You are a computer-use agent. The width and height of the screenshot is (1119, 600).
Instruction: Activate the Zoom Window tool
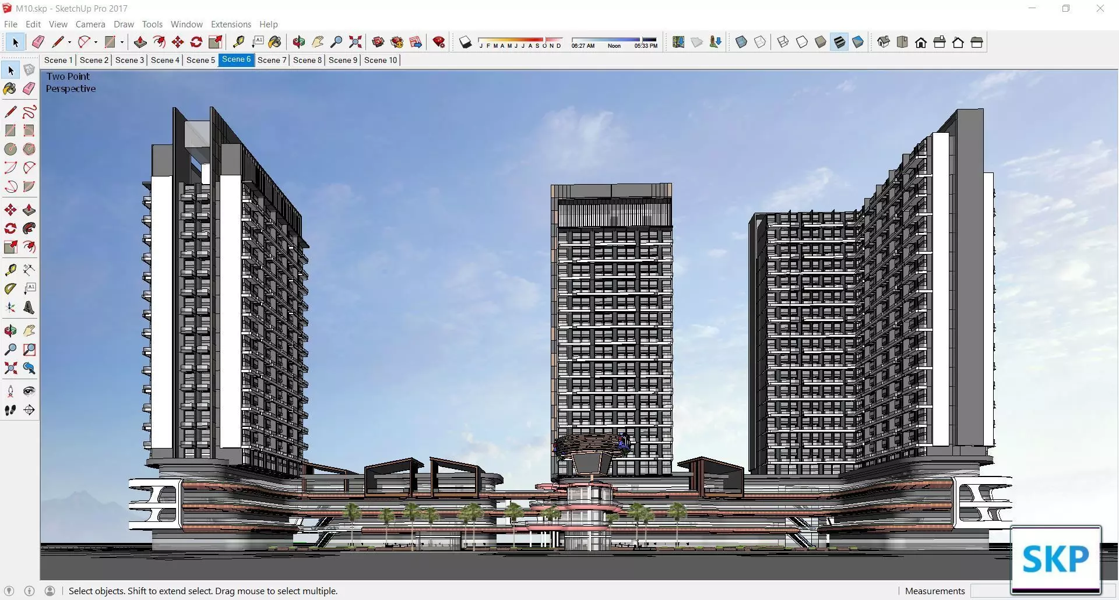point(29,350)
